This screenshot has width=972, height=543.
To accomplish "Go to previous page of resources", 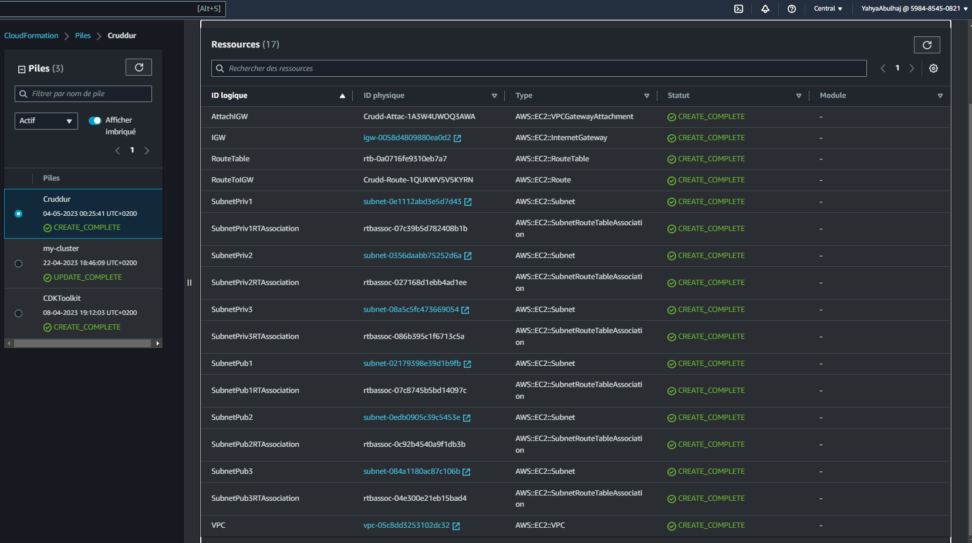I will point(883,69).
